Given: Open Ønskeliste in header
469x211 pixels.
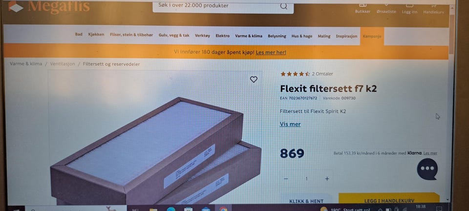Looking at the screenshot, I should [386, 9].
